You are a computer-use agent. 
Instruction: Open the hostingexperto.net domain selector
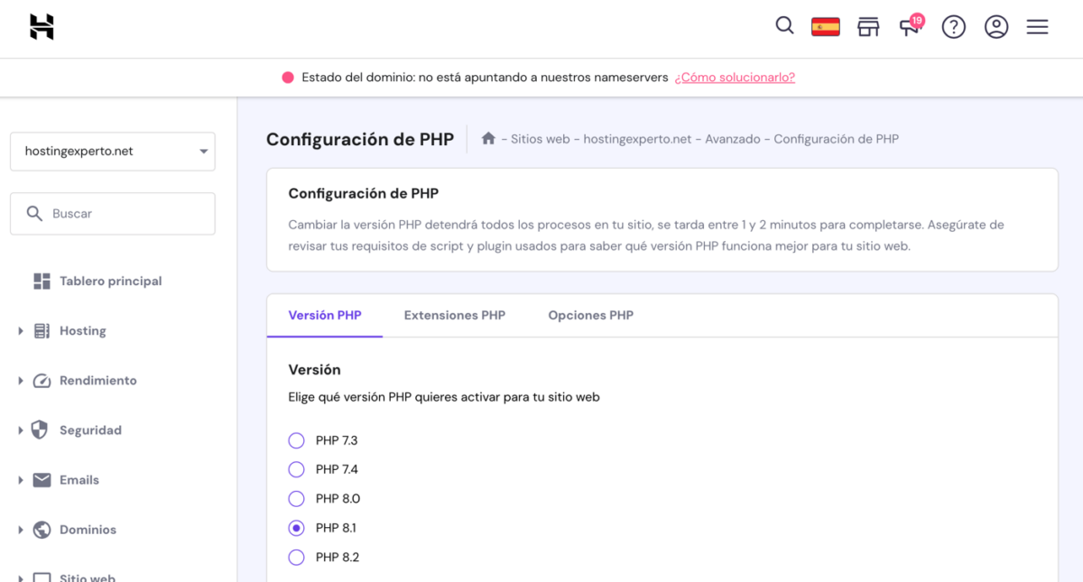112,151
